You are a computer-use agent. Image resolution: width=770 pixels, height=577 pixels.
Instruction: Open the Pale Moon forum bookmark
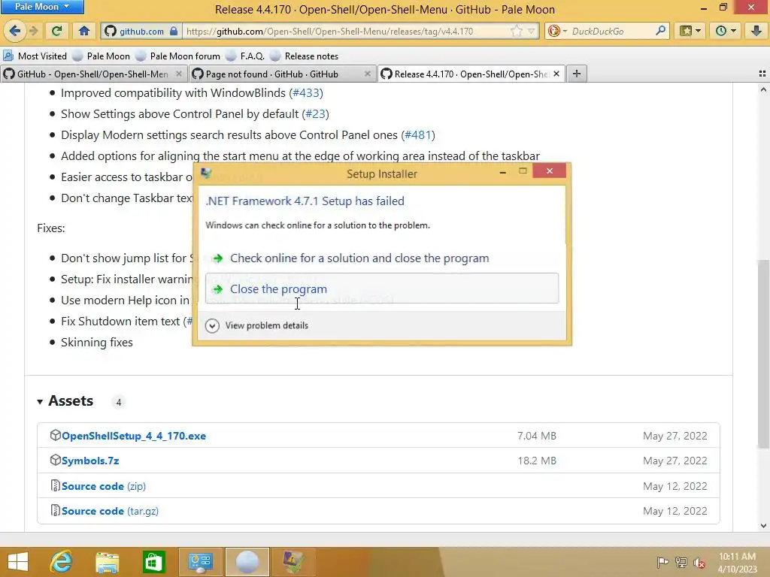(x=179, y=56)
